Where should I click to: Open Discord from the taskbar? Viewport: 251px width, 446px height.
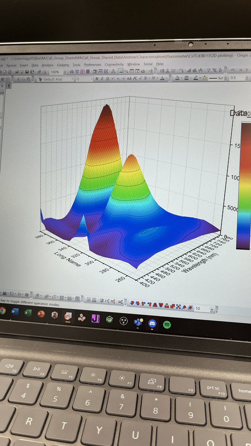pyautogui.click(x=152, y=324)
